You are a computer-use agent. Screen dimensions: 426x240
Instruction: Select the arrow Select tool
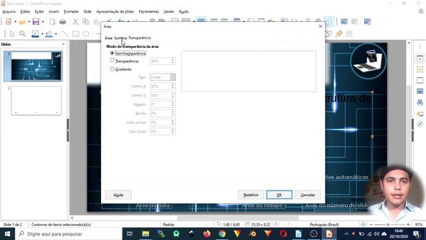click(12, 34)
